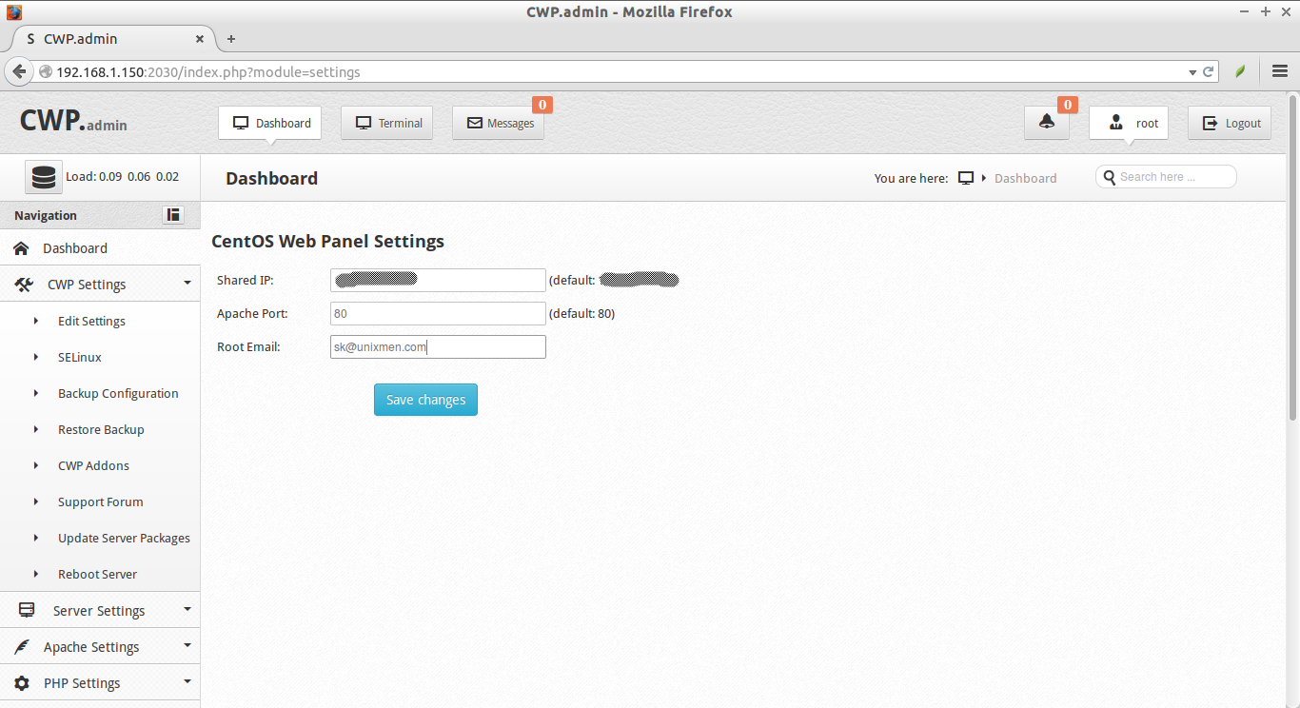
Task: Open the root user account icon
Action: 1114,122
